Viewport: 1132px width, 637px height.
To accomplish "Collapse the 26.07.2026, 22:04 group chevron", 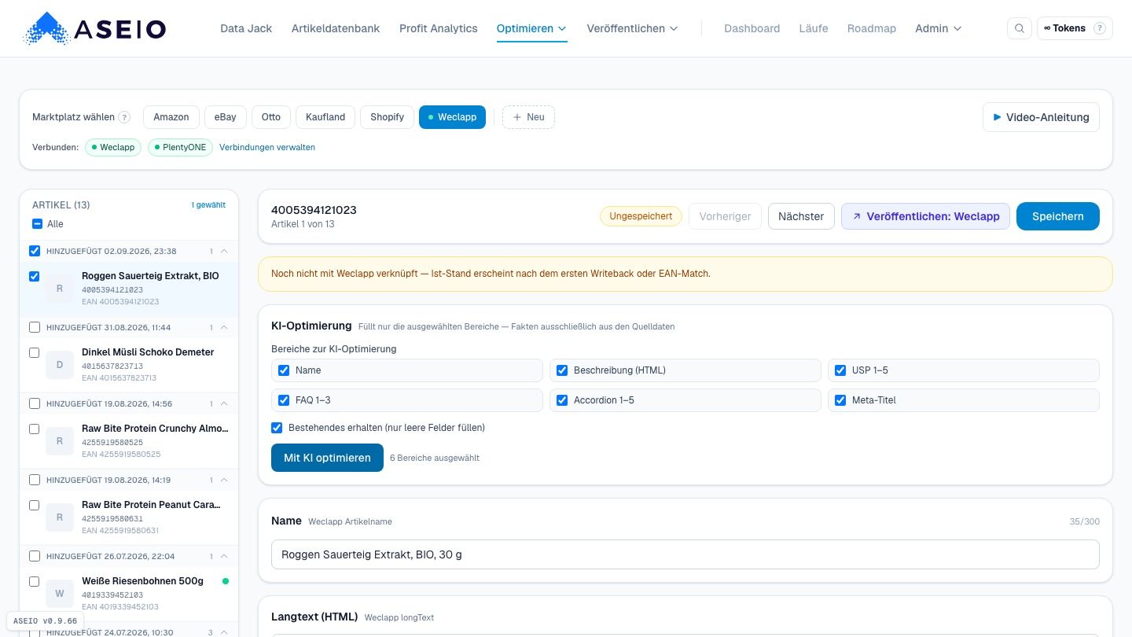I will click(224, 556).
